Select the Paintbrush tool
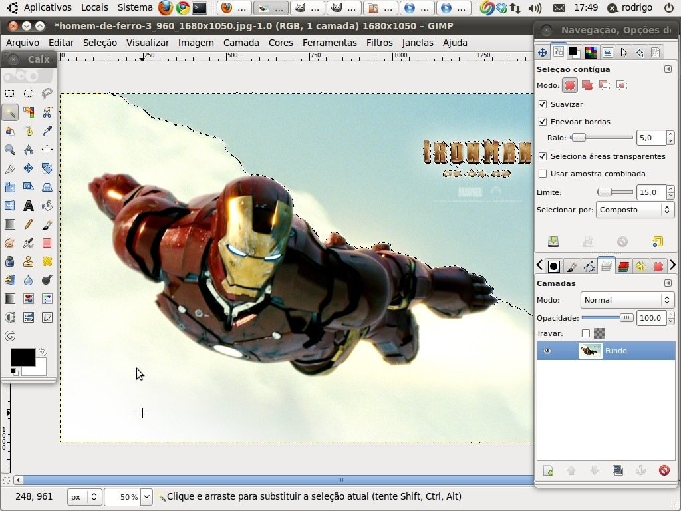This screenshot has width=681, height=511. [47, 224]
